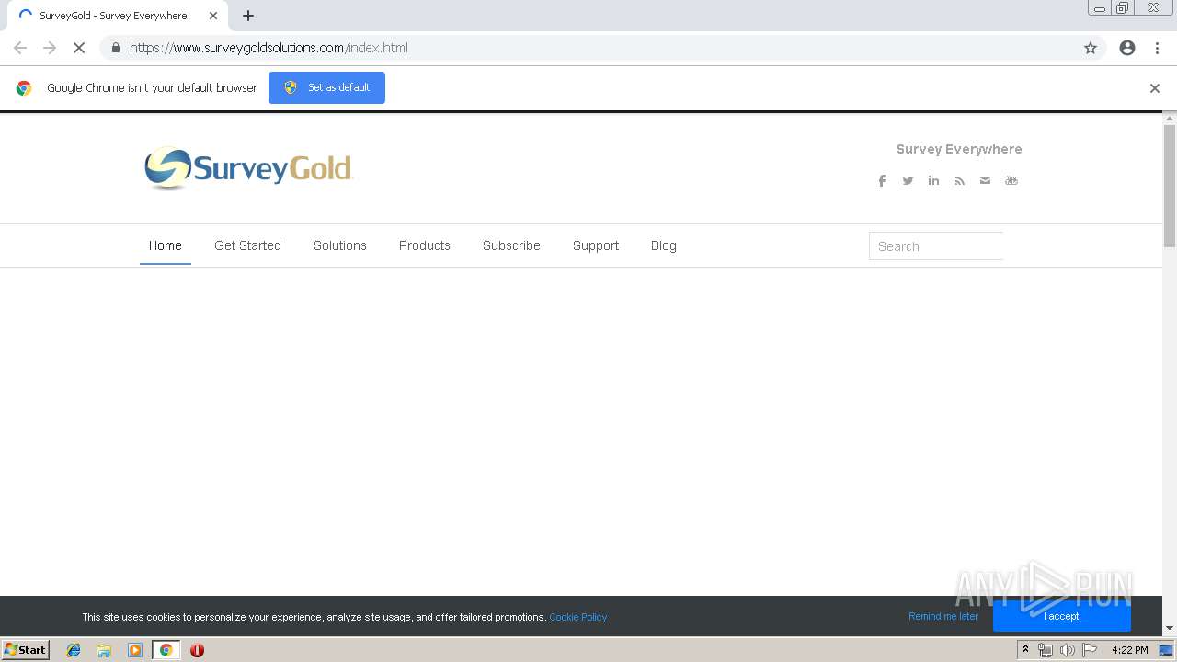Open the YouTube channel icon
This screenshot has width=1177, height=662.
[x=1011, y=181]
